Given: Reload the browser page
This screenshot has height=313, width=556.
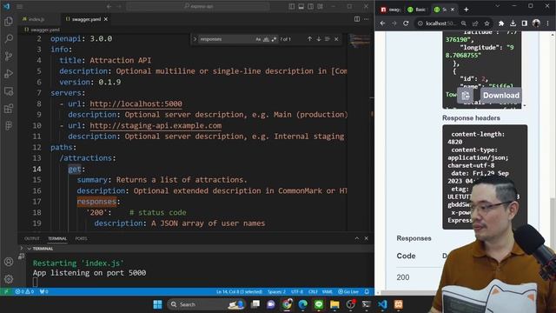Looking at the screenshot, I should (x=406, y=23).
